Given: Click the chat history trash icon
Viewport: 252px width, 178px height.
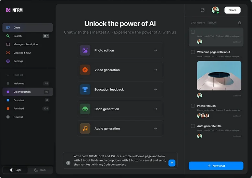Looking at the screenshot, I should point(239,23).
